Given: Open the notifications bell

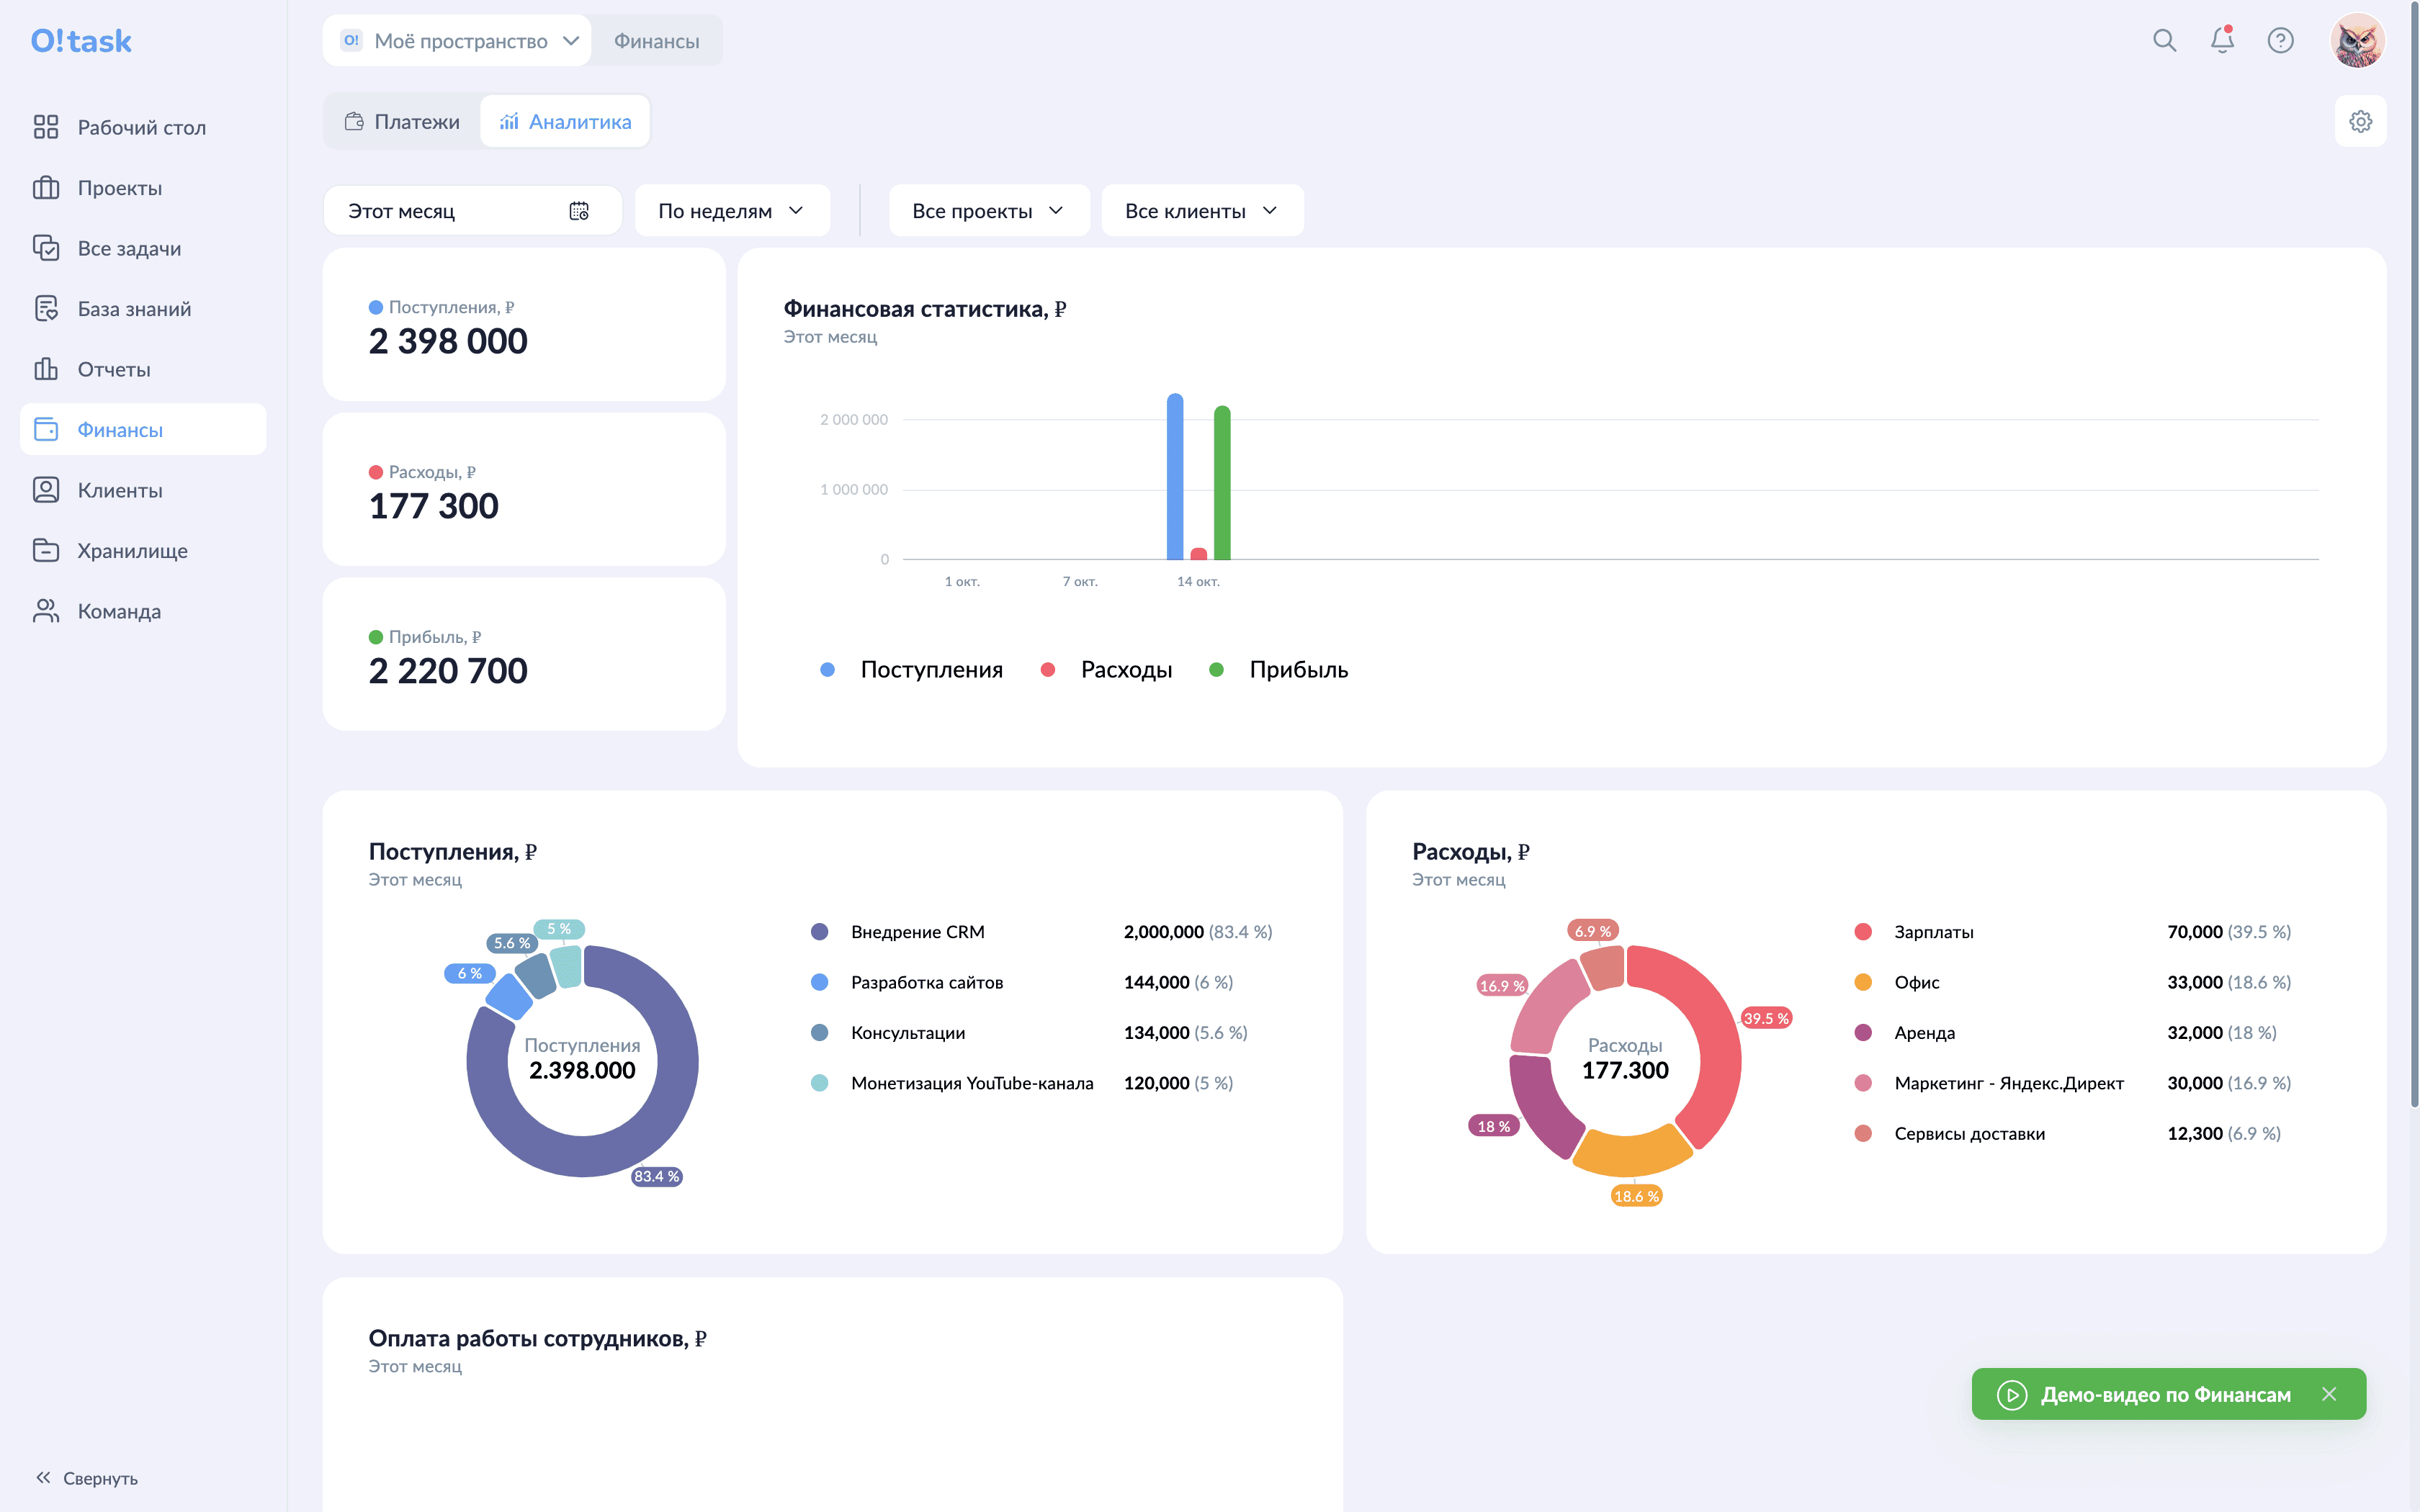Looking at the screenshot, I should coord(2222,41).
